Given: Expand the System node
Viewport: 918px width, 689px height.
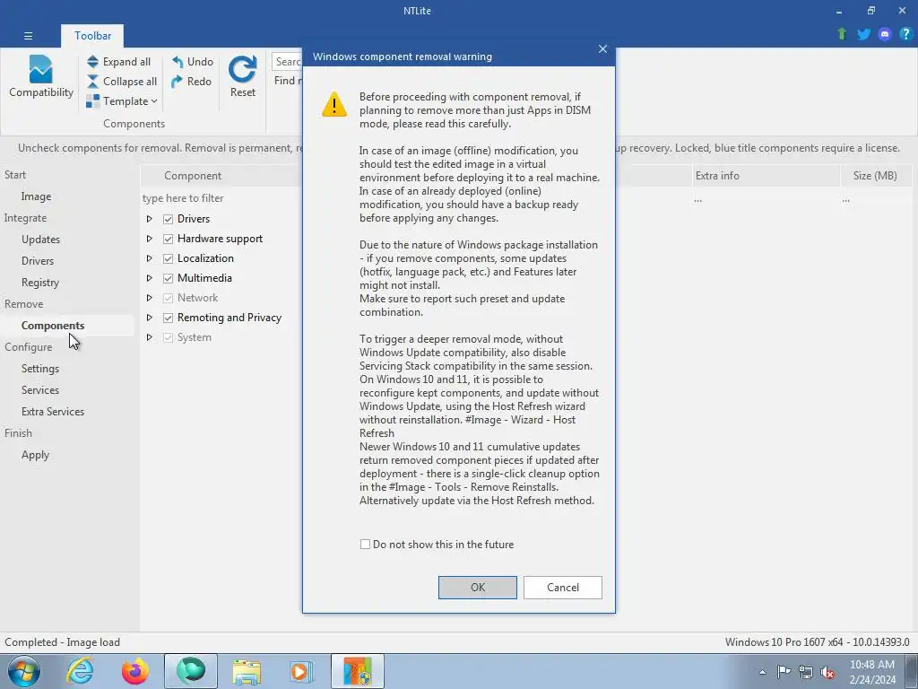Looking at the screenshot, I should click(x=150, y=337).
